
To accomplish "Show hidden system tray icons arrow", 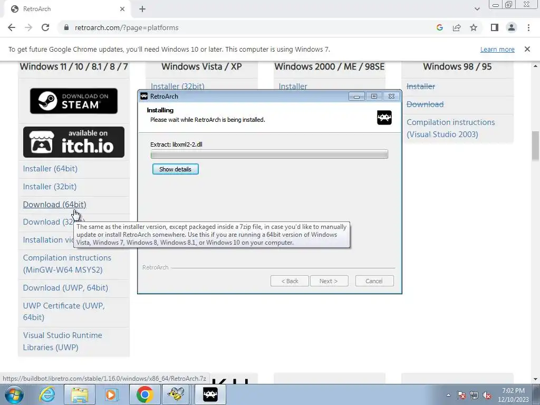I will [448, 395].
